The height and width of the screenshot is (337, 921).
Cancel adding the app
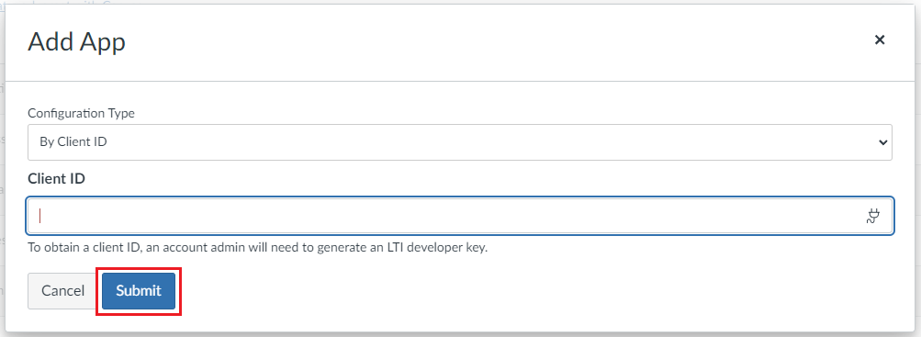point(62,290)
